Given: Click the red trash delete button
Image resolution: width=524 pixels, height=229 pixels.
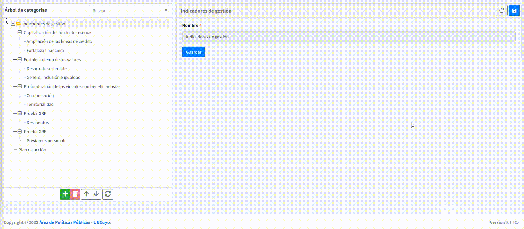Looking at the screenshot, I should point(75,194).
